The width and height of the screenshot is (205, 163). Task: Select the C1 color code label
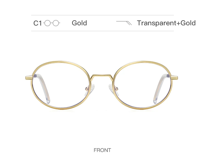tap(38, 23)
